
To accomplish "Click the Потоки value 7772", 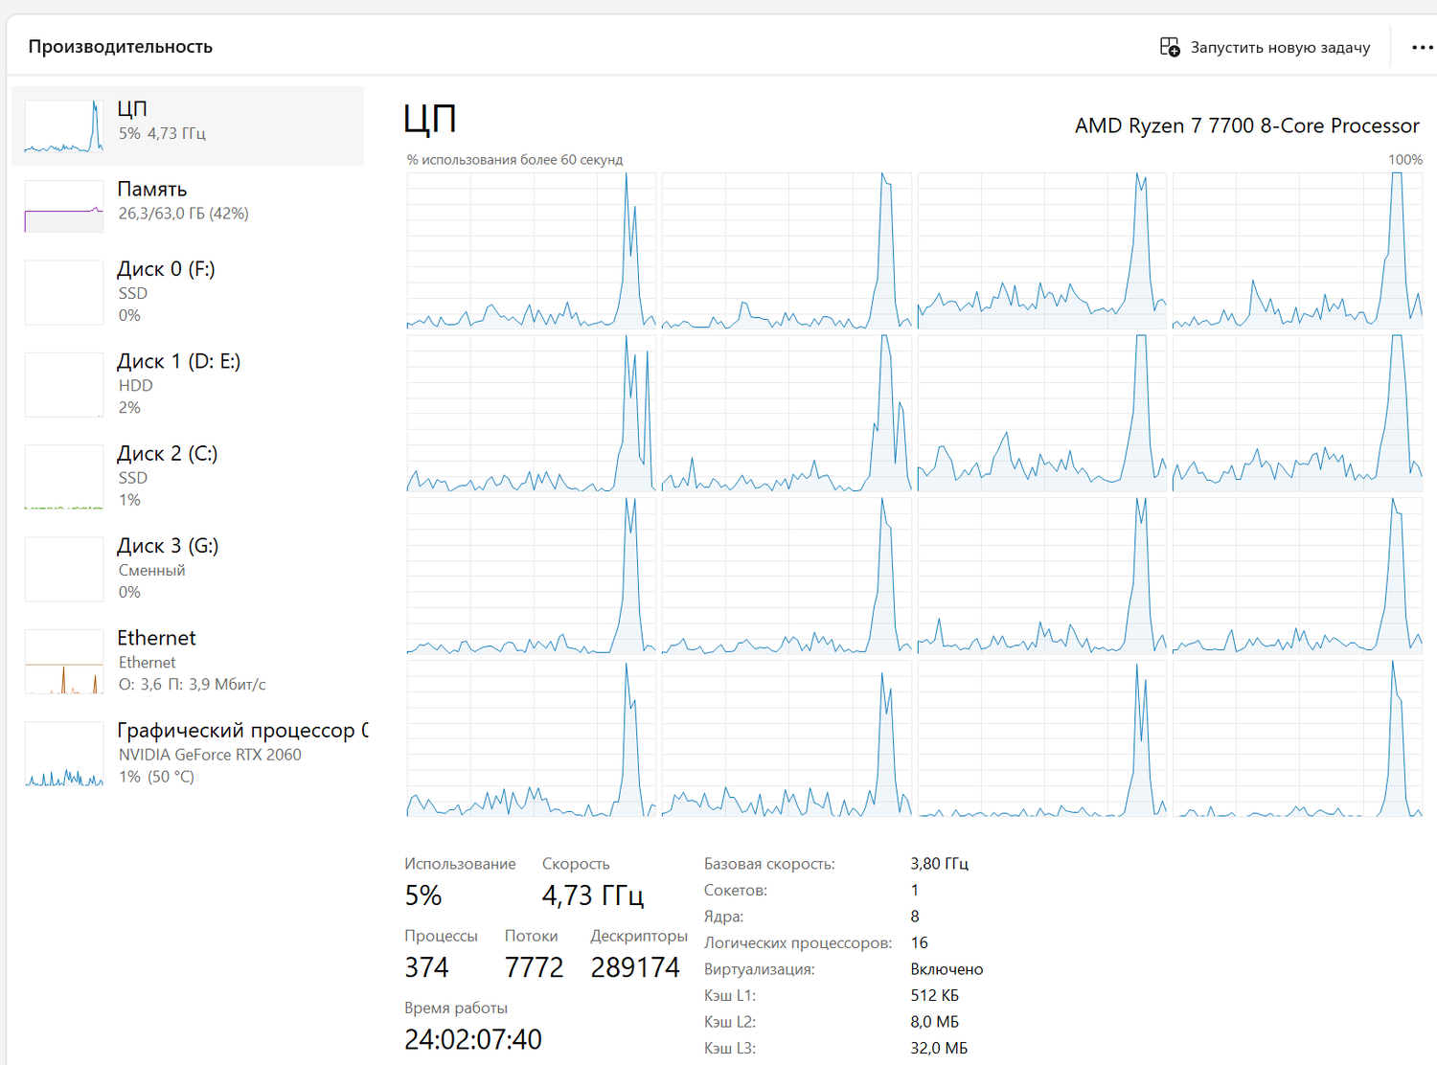I will (x=534, y=967).
